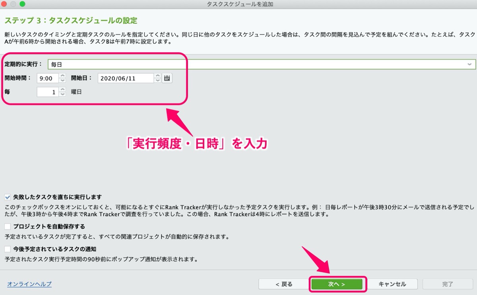This screenshot has height=295, width=477.
Task: Enable 今後予定されているタスクの通知 checkbox
Action: pos(8,249)
